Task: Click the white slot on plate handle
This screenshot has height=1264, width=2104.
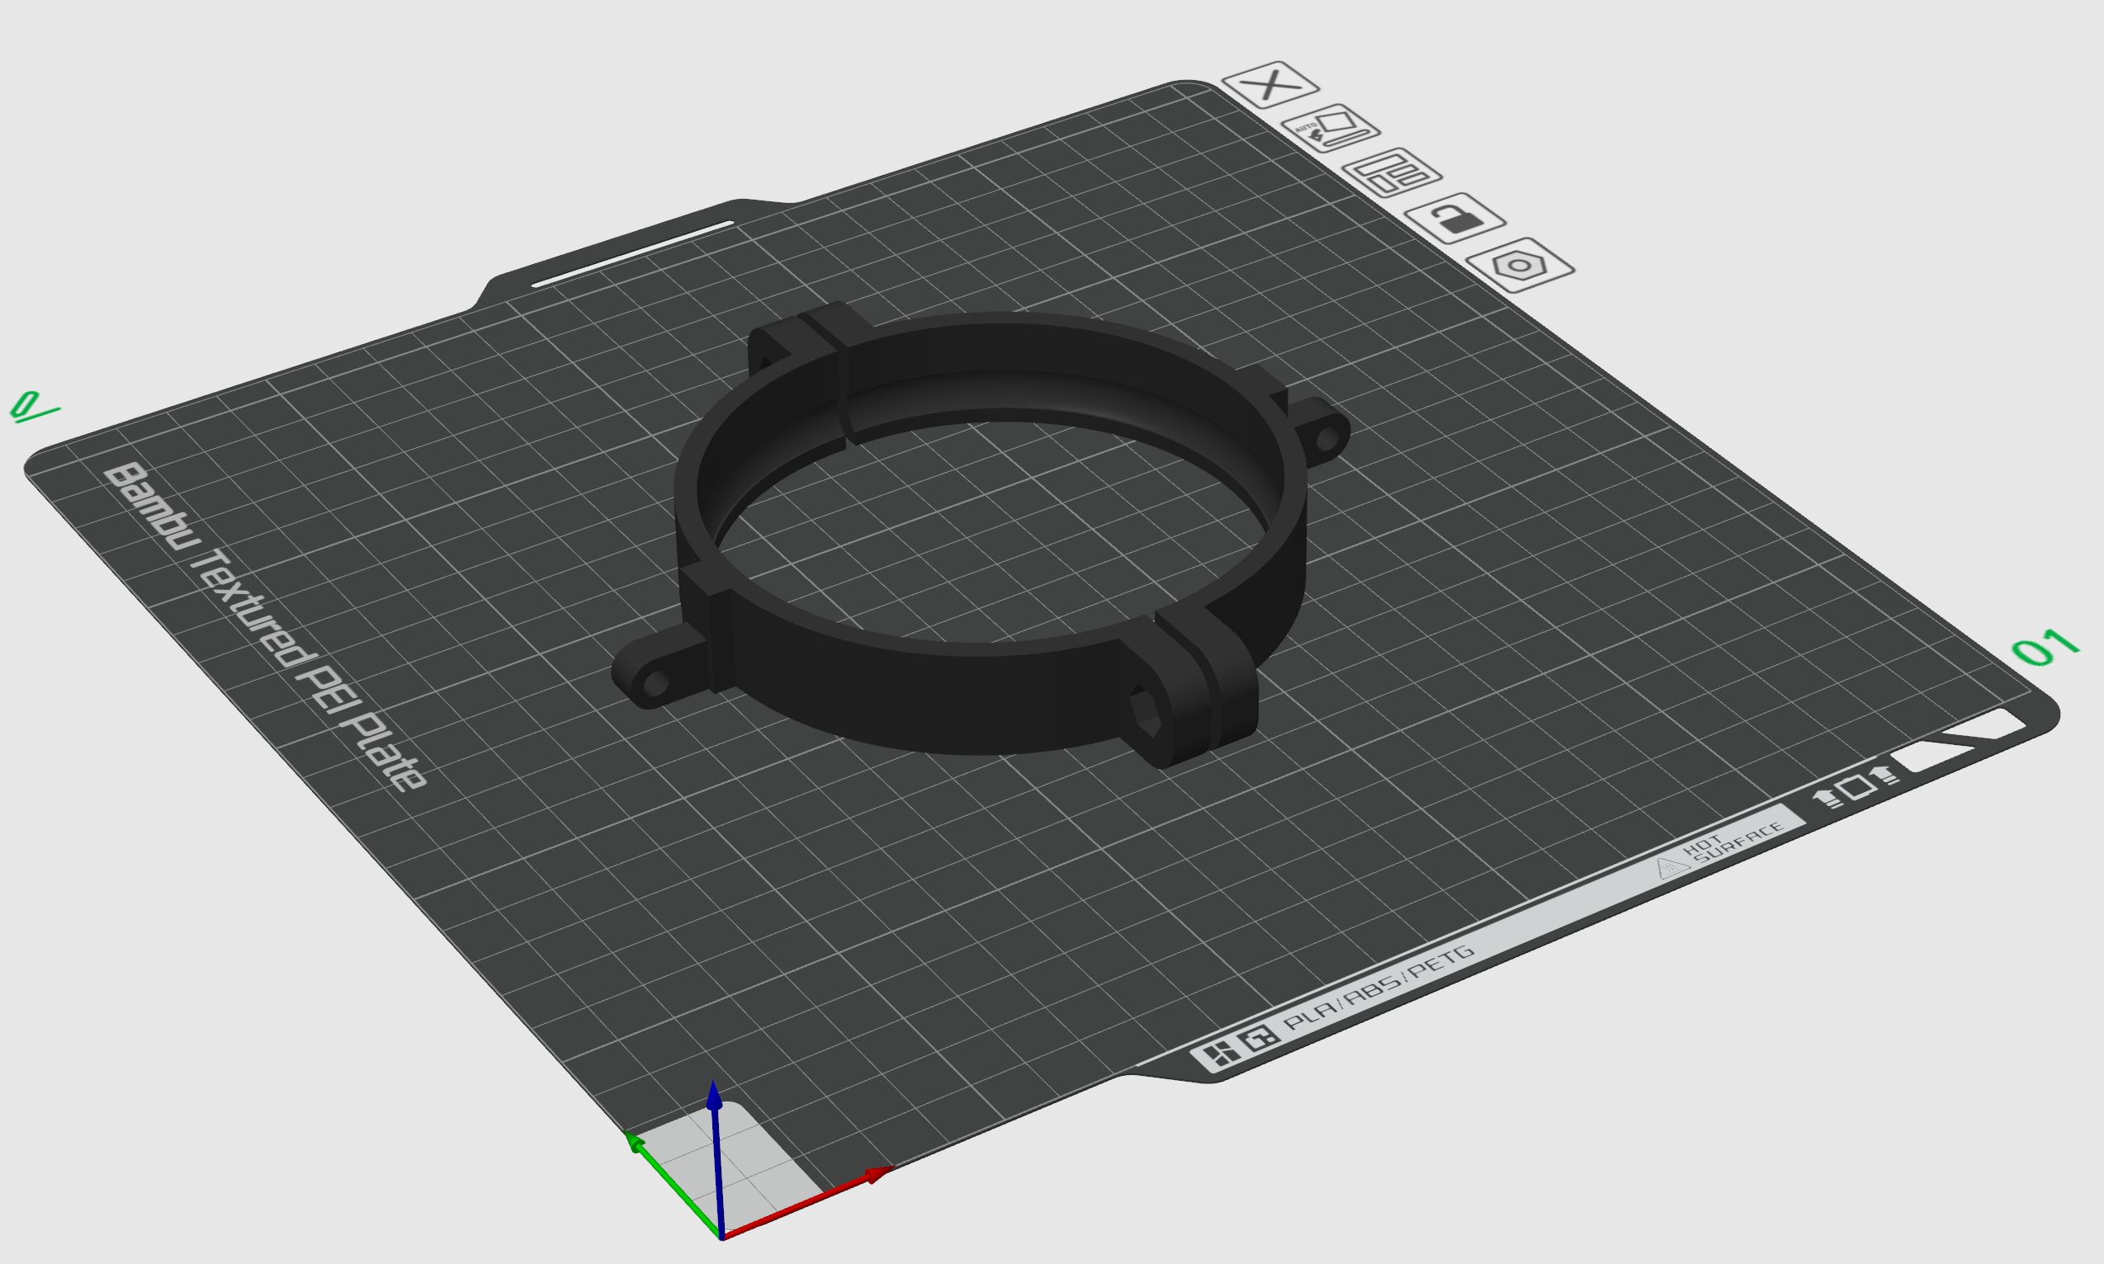Action: pyautogui.click(x=631, y=254)
